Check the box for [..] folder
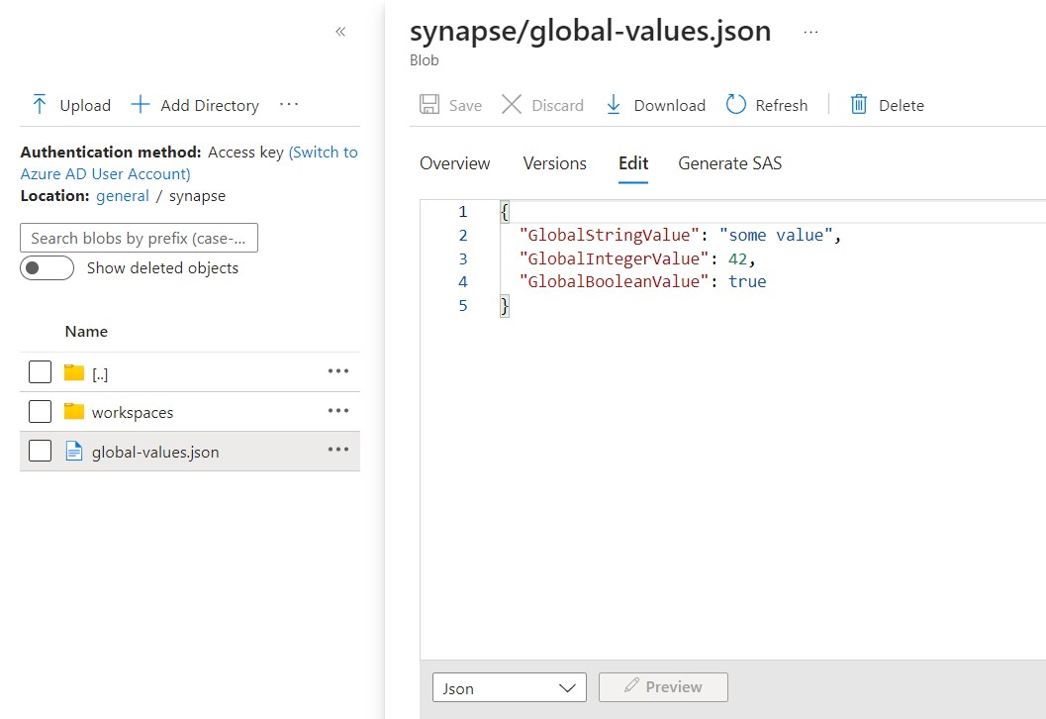Image resolution: width=1046 pixels, height=719 pixels. (40, 371)
